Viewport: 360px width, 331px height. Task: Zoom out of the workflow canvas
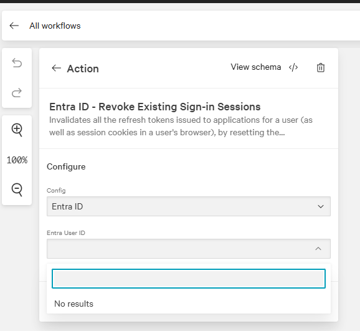tap(17, 189)
